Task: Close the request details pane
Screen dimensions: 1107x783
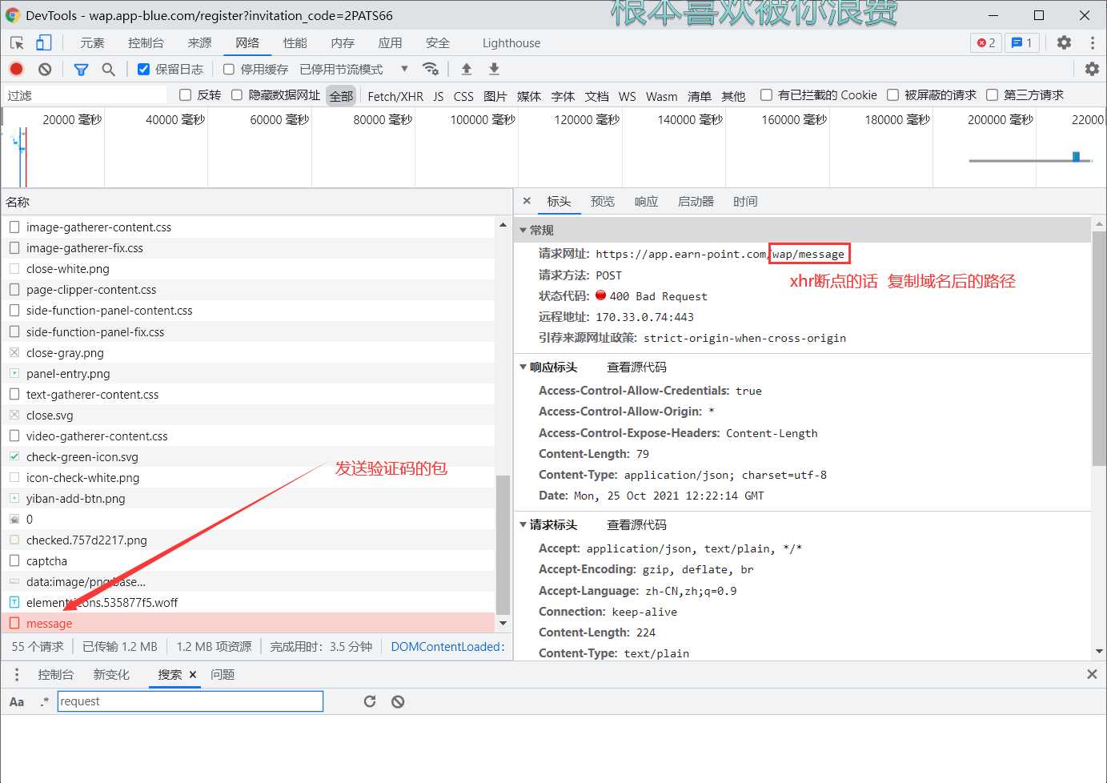Action: tap(527, 201)
